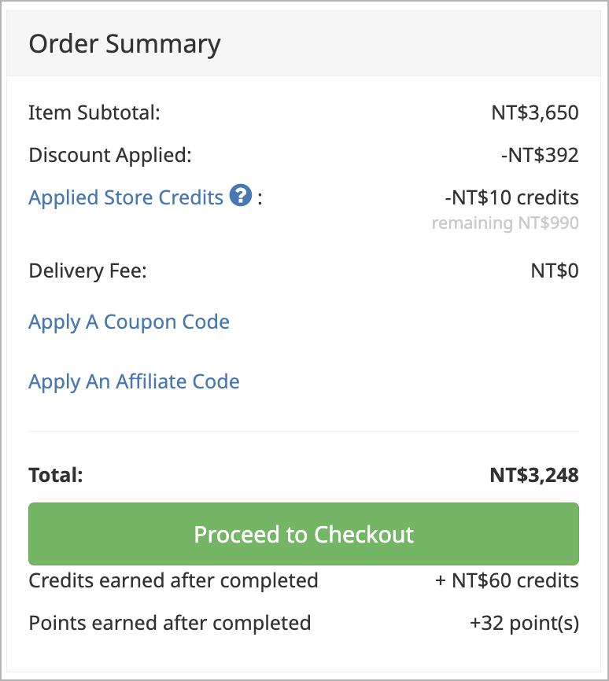Click the Proceed to Checkout button

[x=304, y=534]
